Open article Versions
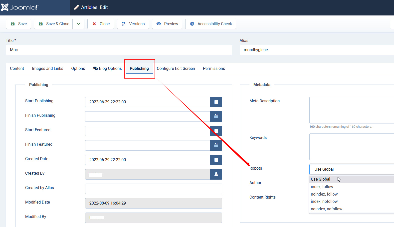This screenshot has height=227, width=394. (133, 24)
